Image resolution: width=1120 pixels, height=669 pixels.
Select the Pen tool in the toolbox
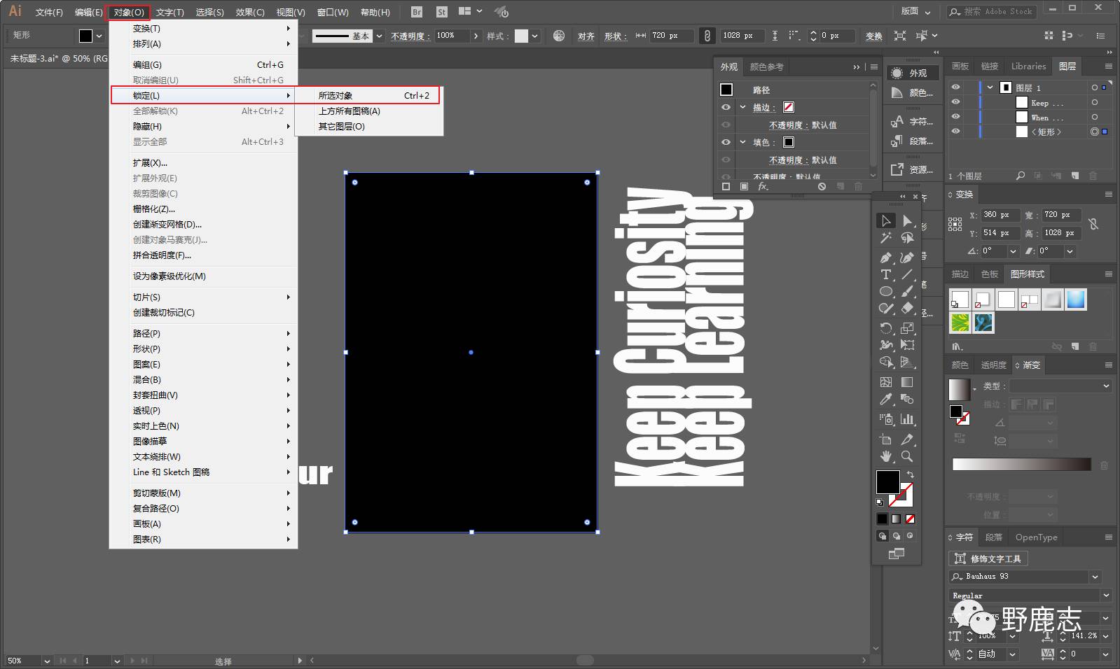886,258
